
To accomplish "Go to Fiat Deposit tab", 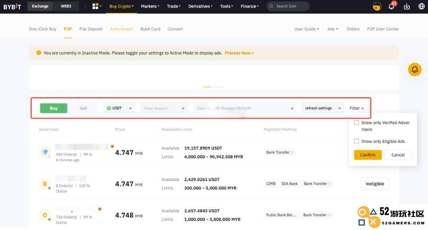I will [91, 29].
